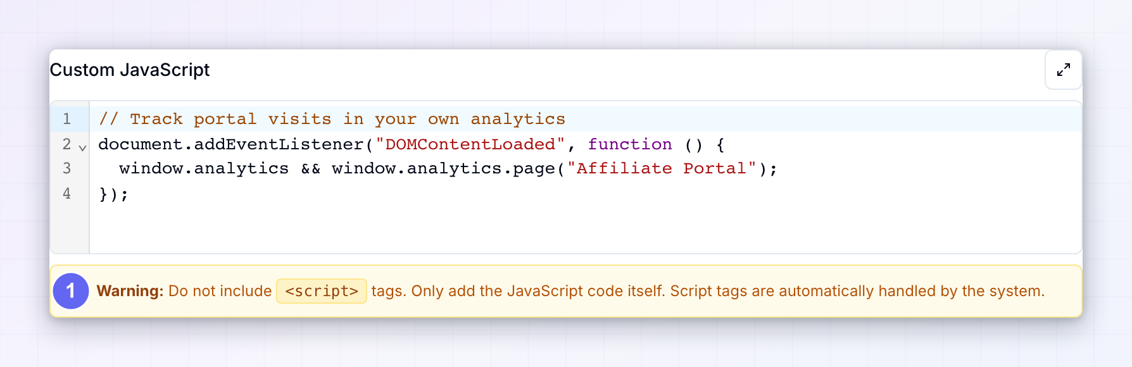
Task: Click the line number 1 gutter
Action: [66, 119]
